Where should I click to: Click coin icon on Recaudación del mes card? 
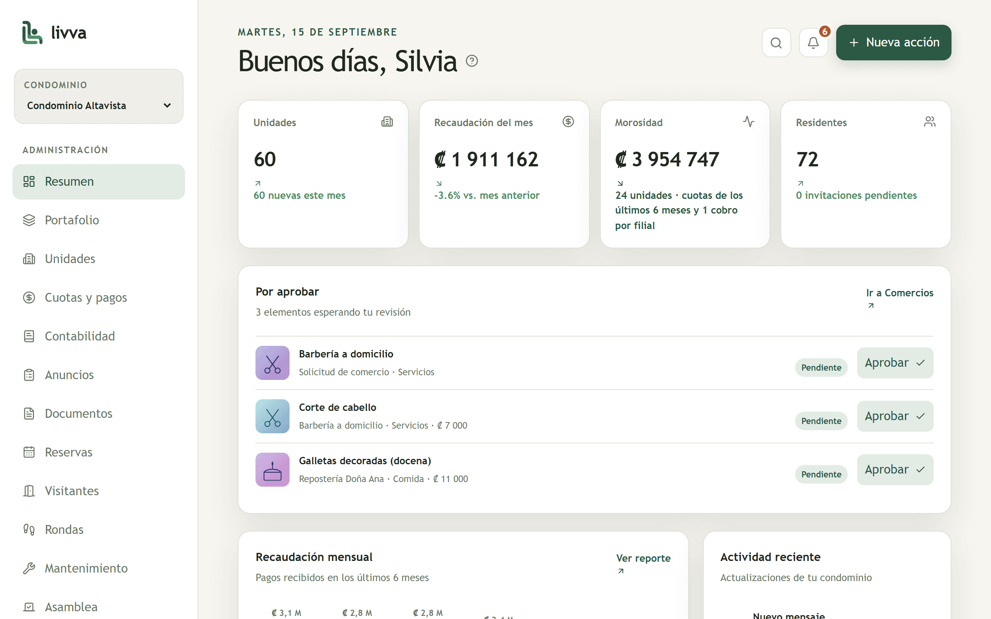point(568,121)
